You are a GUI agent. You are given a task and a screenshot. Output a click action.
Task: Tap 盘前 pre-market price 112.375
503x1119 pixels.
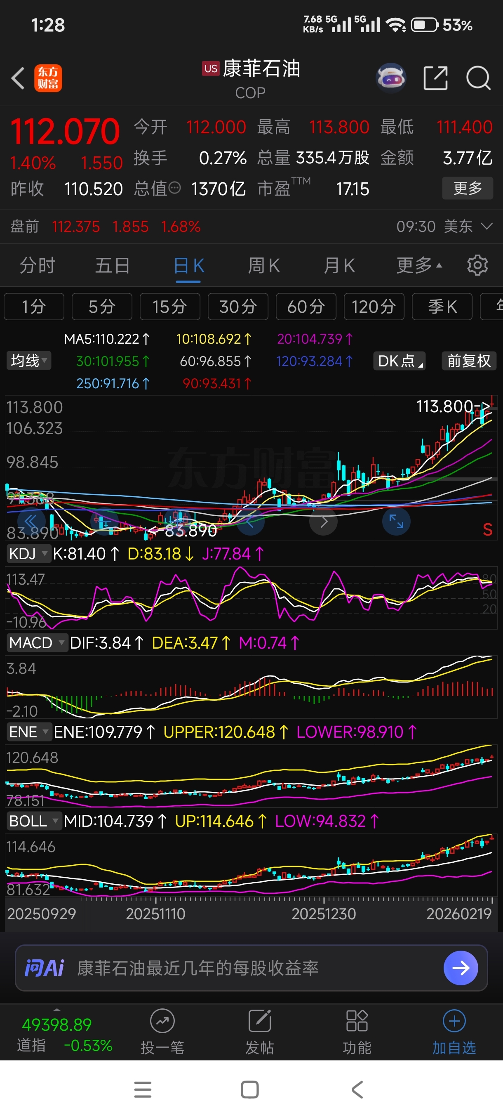pos(76,227)
